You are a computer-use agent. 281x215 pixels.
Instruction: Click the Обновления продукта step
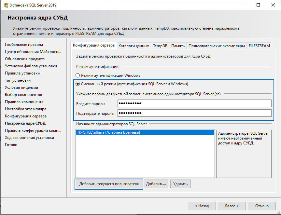(25, 59)
